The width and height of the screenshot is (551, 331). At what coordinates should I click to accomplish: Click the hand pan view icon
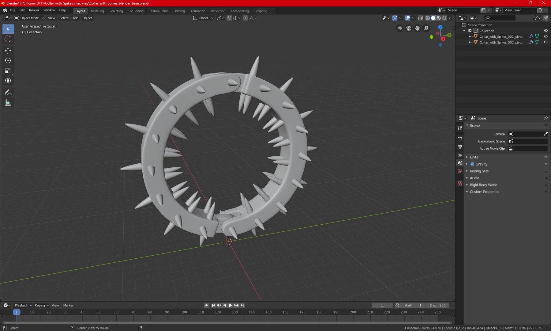click(x=417, y=28)
